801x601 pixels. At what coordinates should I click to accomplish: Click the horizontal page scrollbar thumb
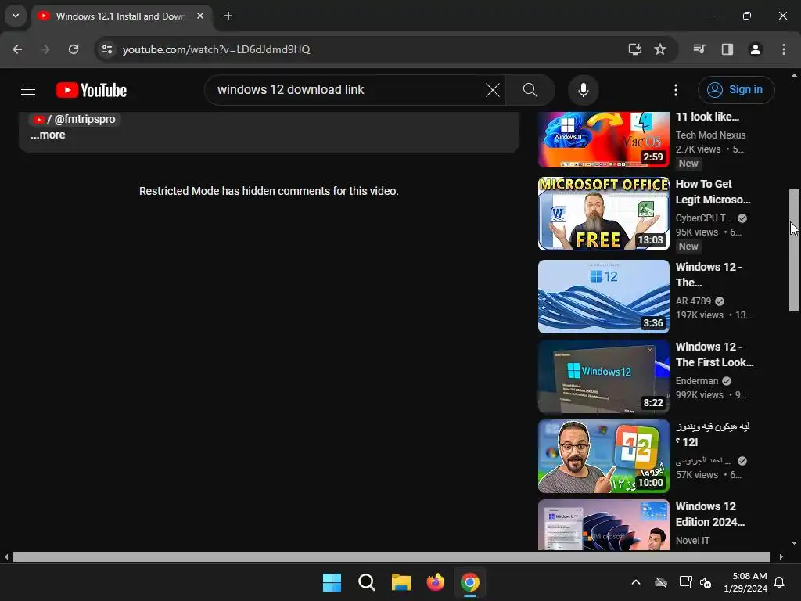pos(391,556)
